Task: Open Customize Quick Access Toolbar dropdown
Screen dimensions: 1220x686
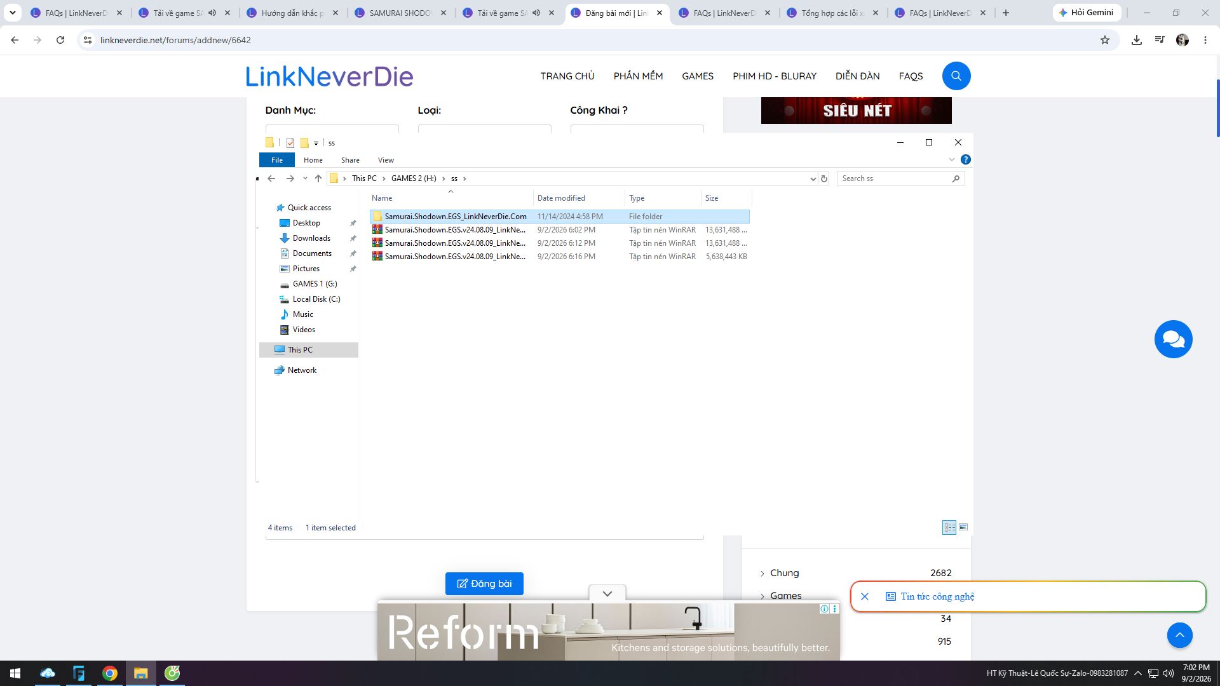Action: [x=316, y=144]
